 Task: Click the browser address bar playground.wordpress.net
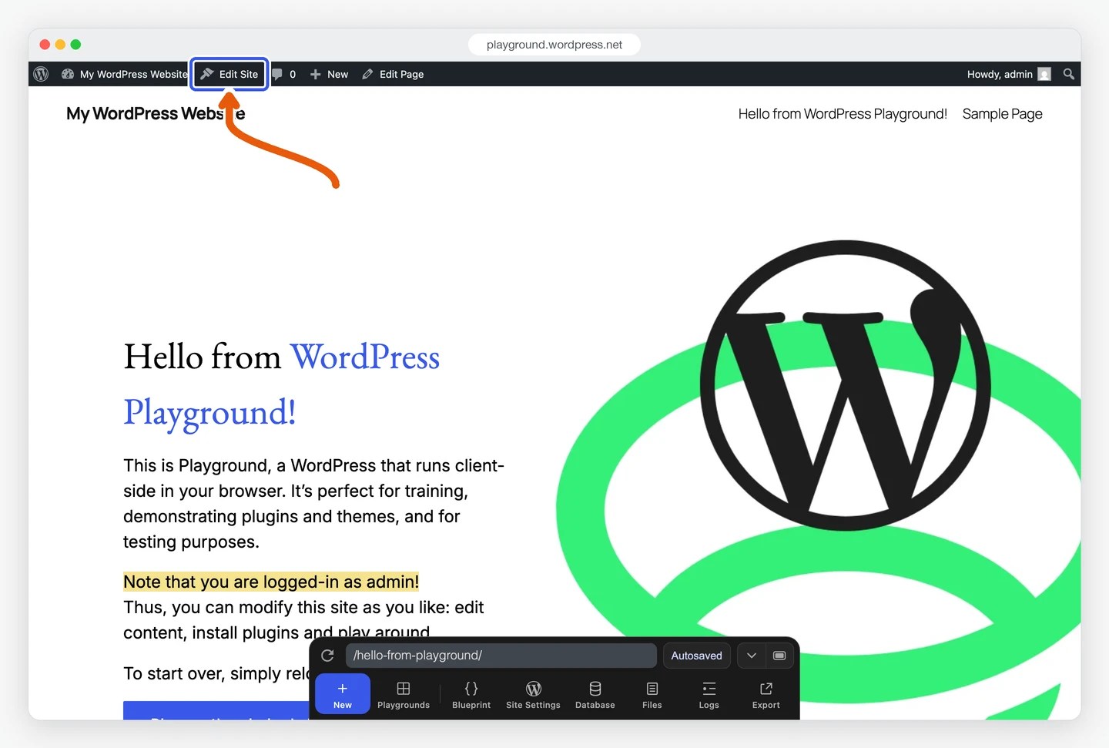click(554, 45)
